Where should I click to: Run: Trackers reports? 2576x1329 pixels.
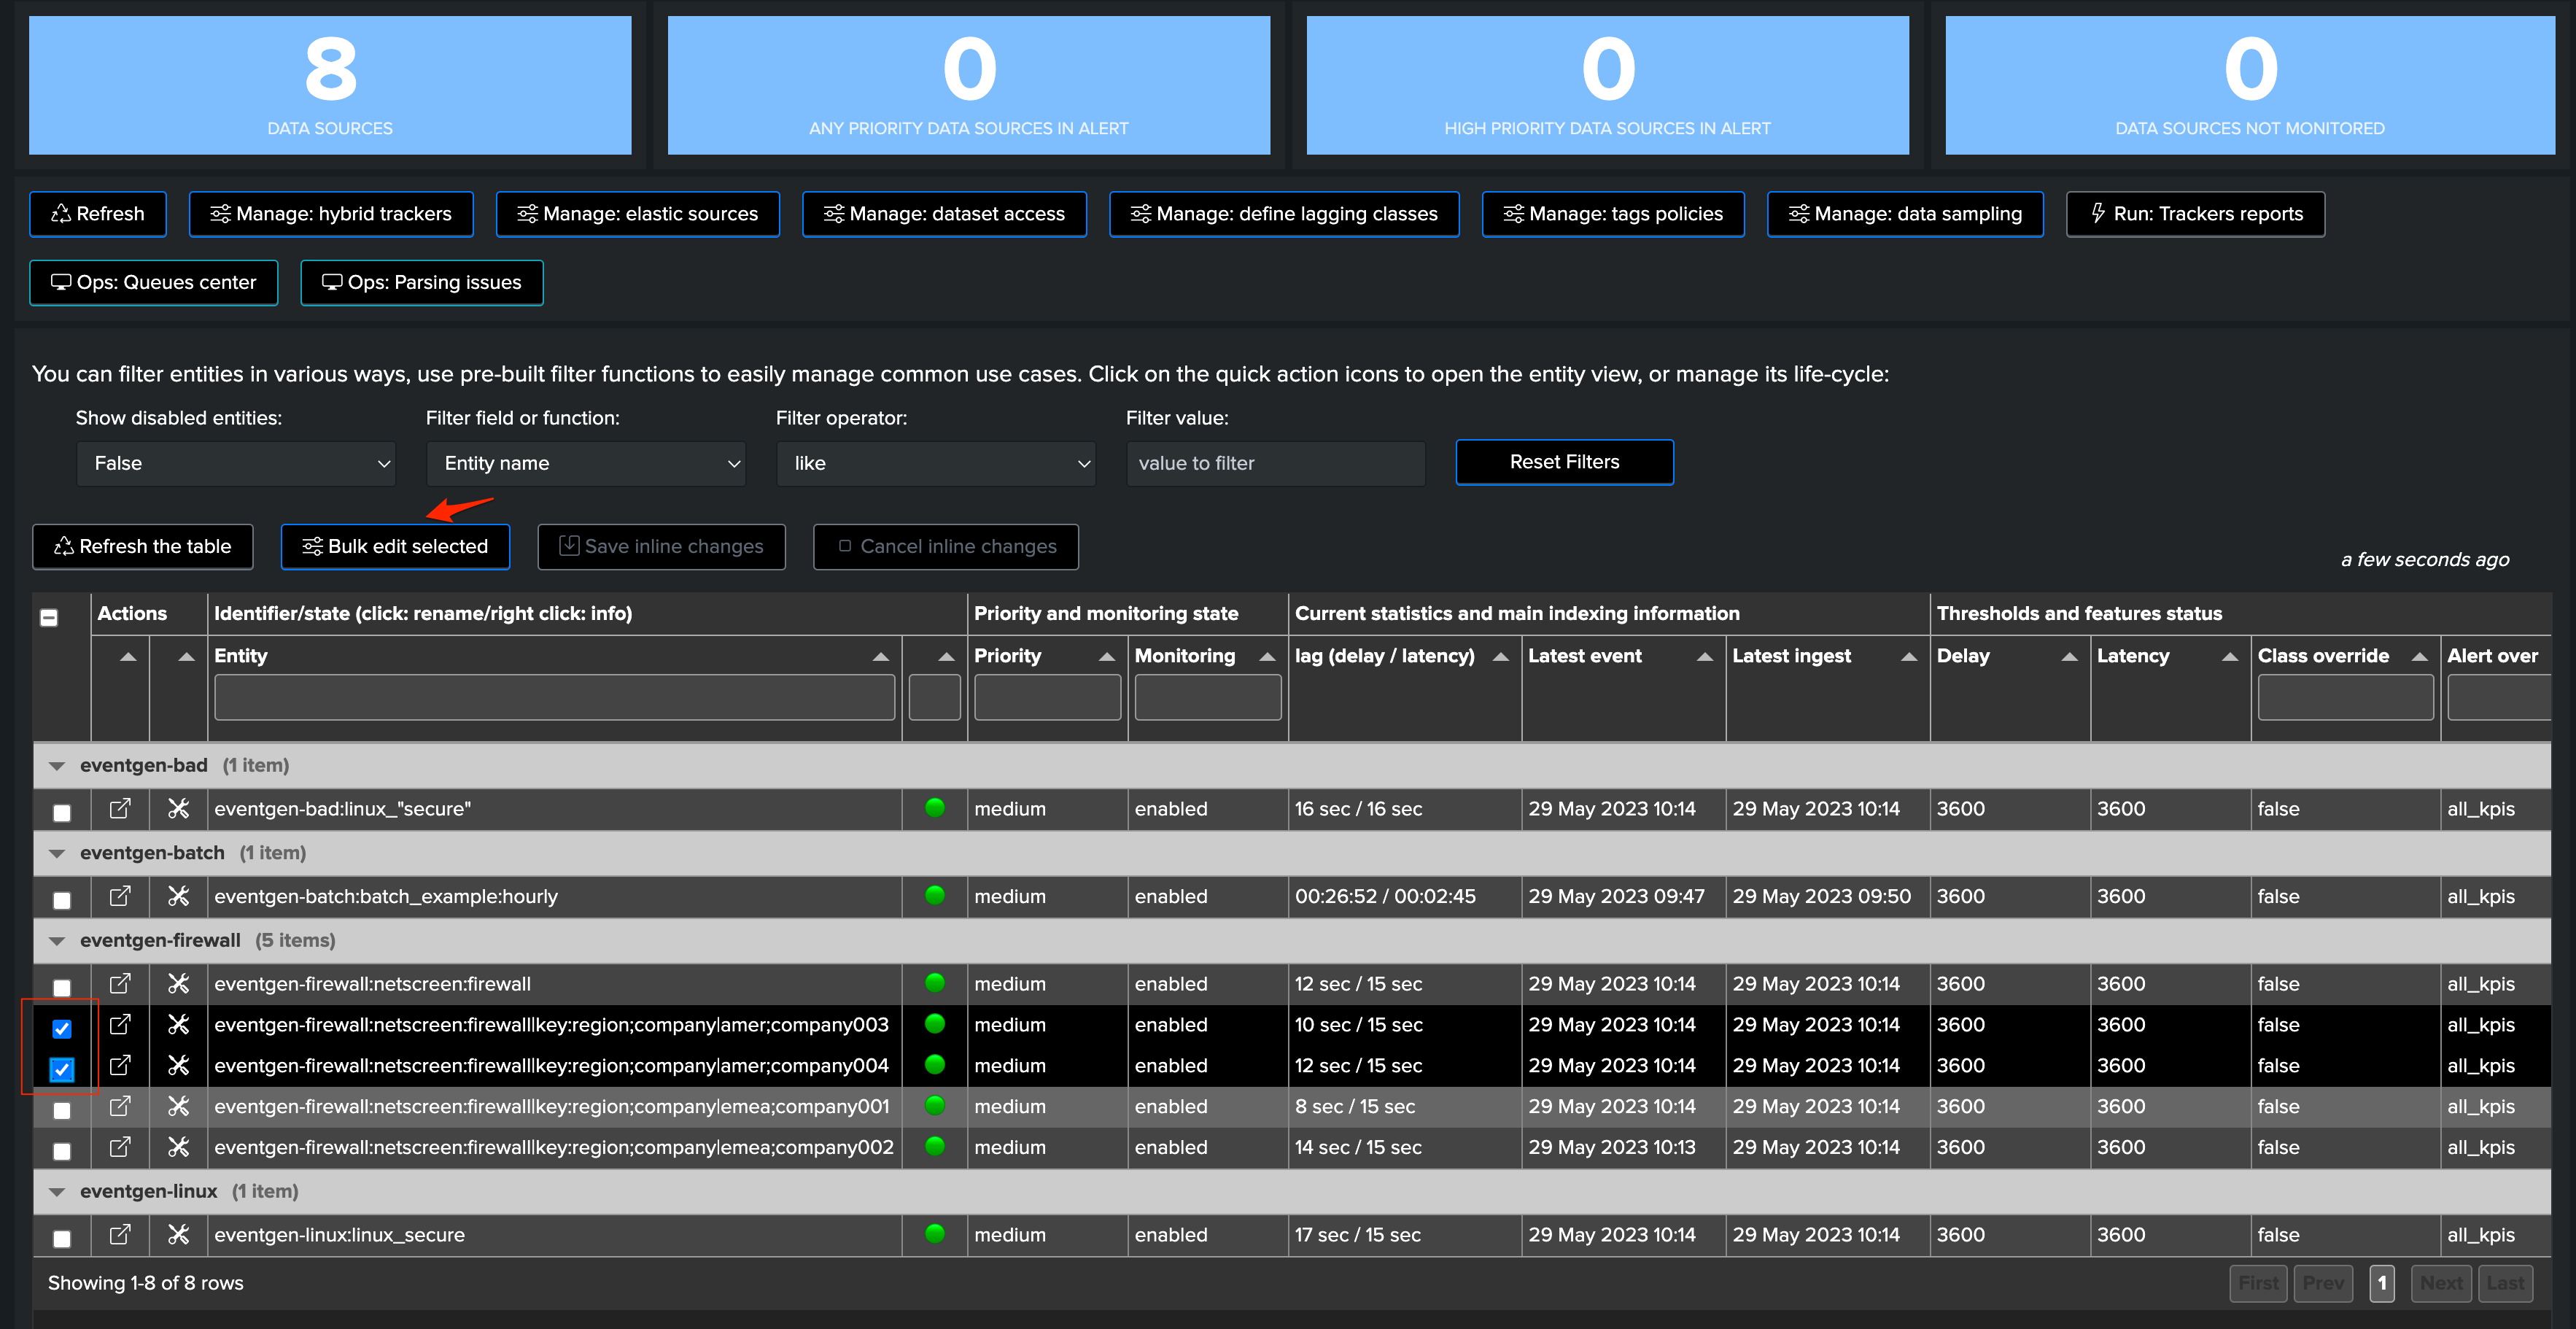2195,214
